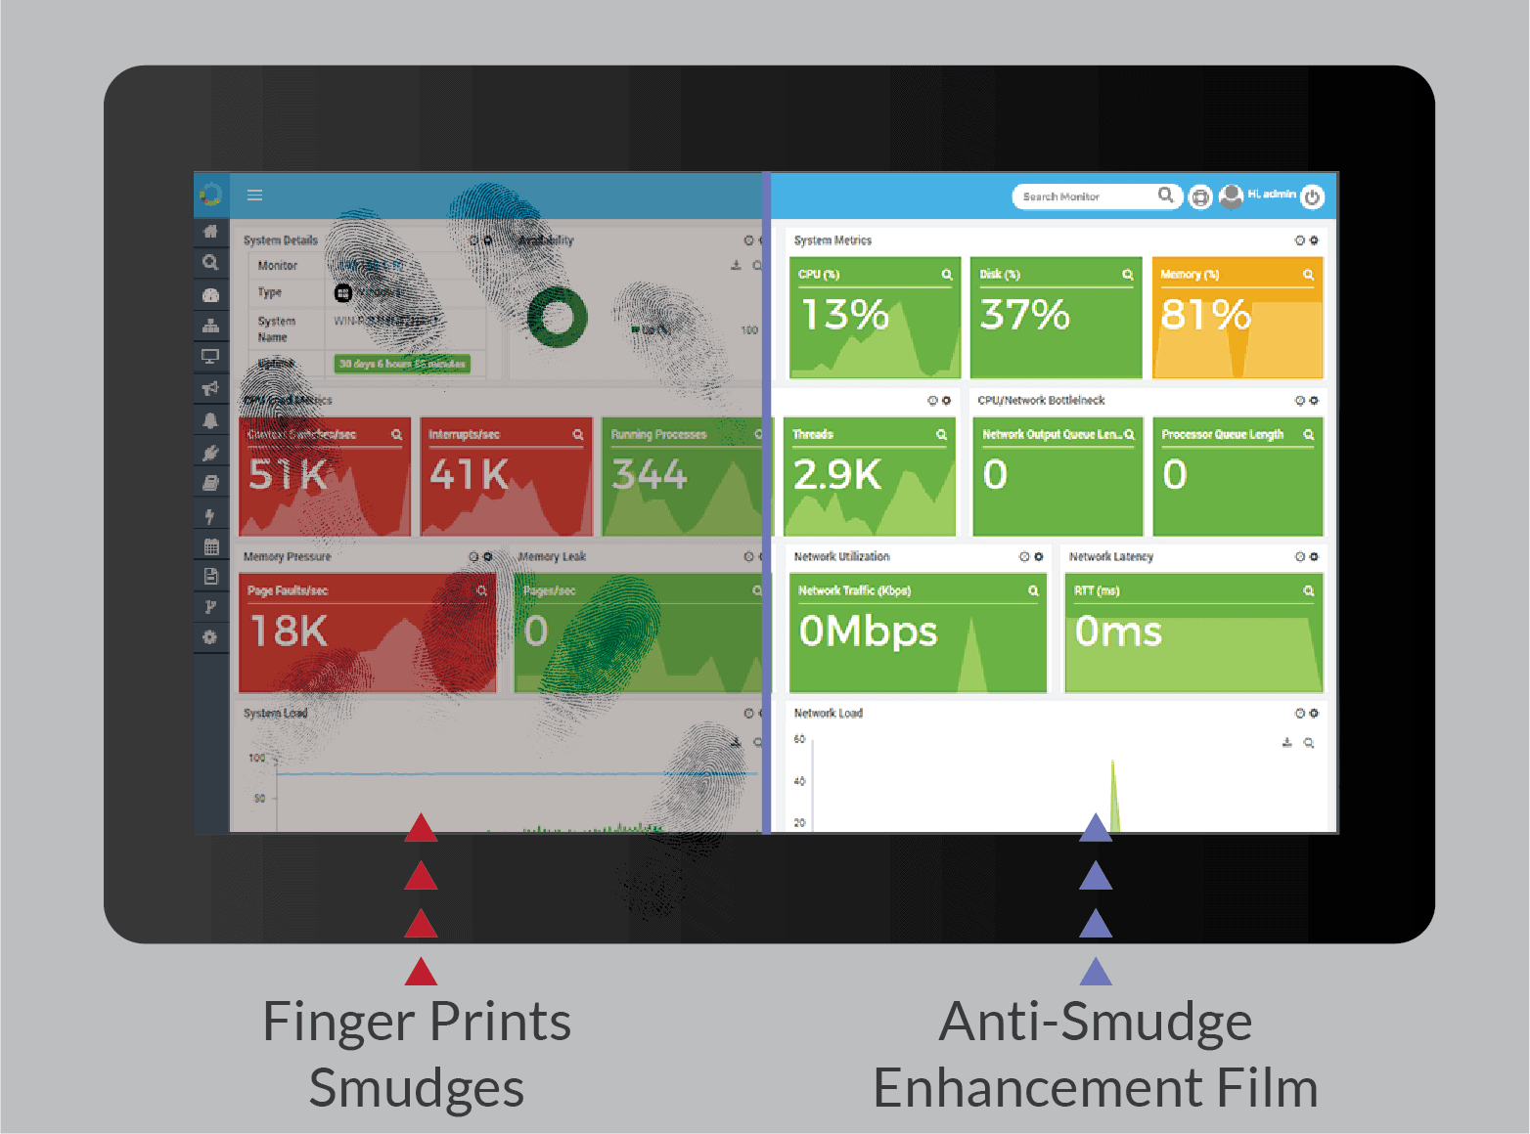Screen dimensions: 1530x1134
Task: Click the Availability donut chart
Action: click(557, 317)
